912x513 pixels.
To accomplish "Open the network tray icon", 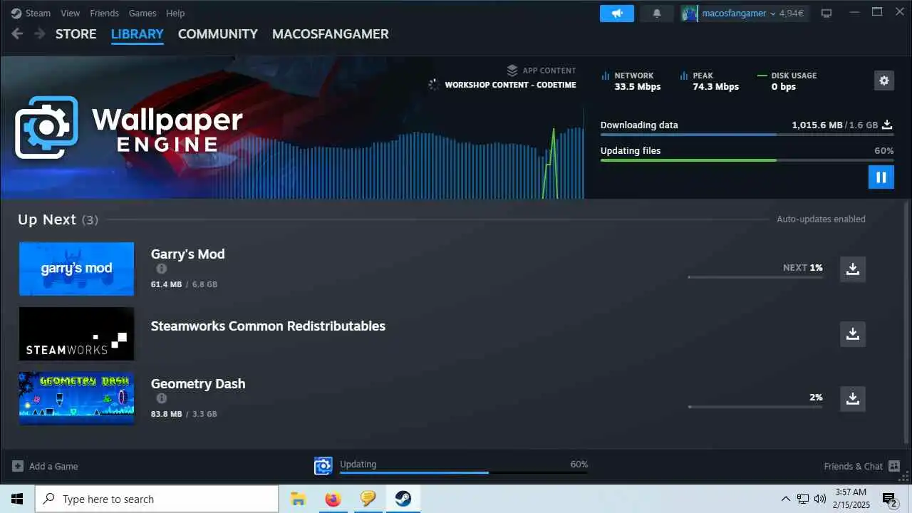I will point(803,499).
